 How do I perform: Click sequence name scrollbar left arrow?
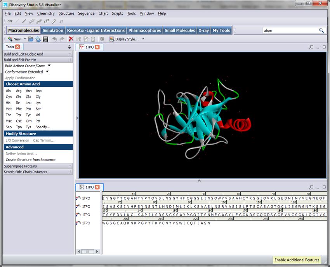(x=79, y=251)
